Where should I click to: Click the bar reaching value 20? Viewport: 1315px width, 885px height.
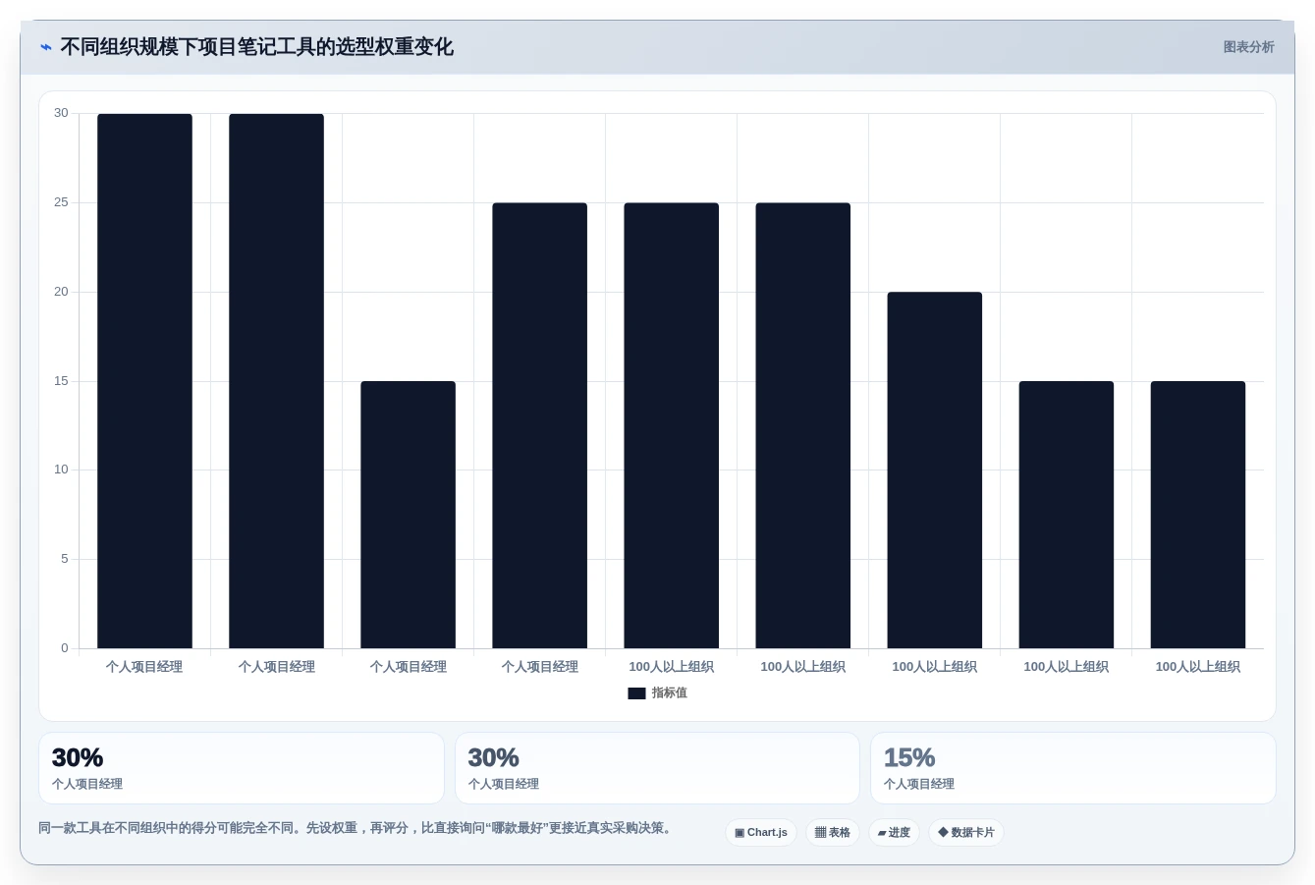[934, 470]
